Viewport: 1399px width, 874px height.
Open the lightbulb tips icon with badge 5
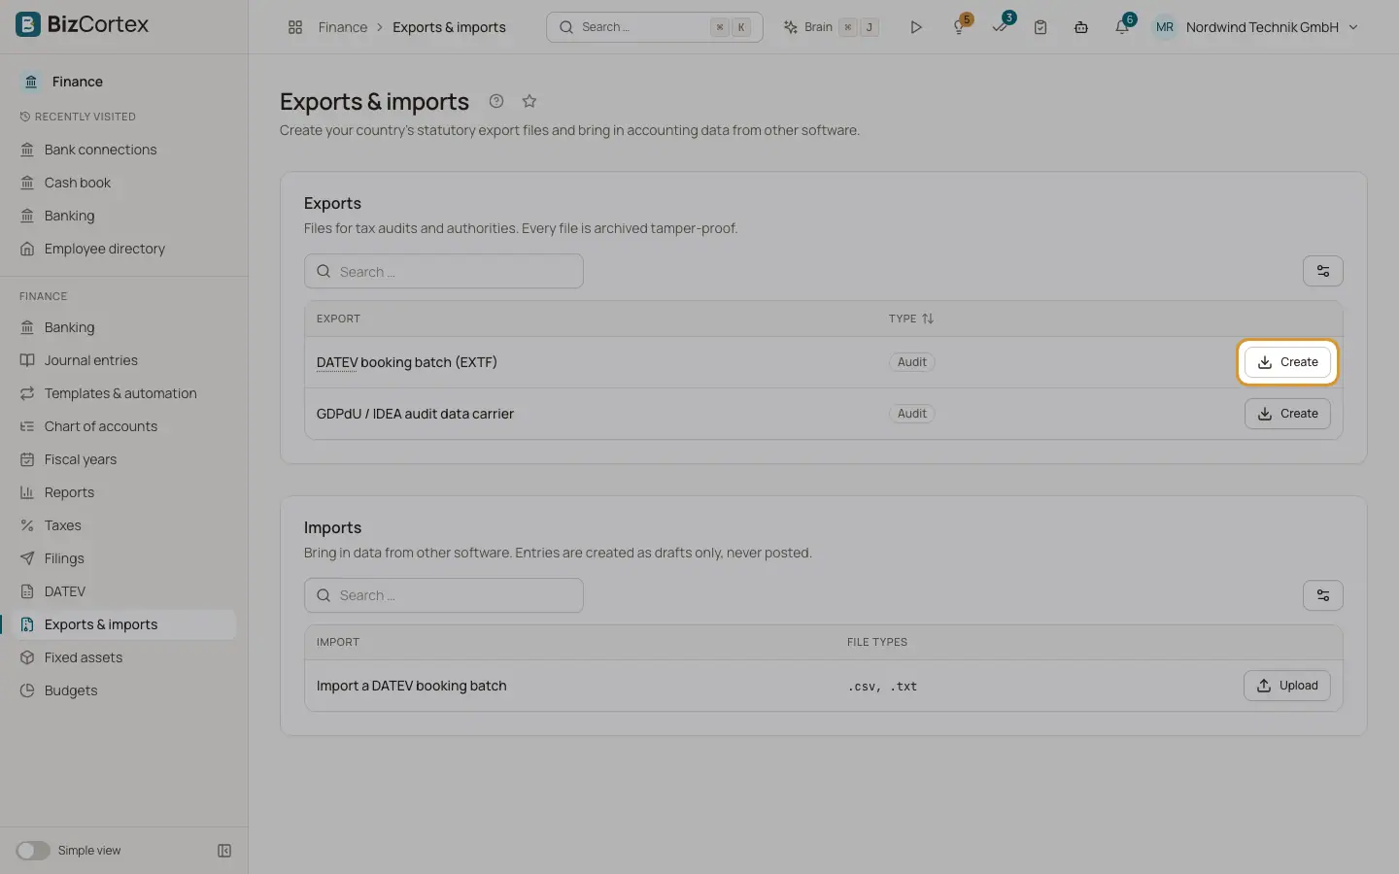[959, 27]
